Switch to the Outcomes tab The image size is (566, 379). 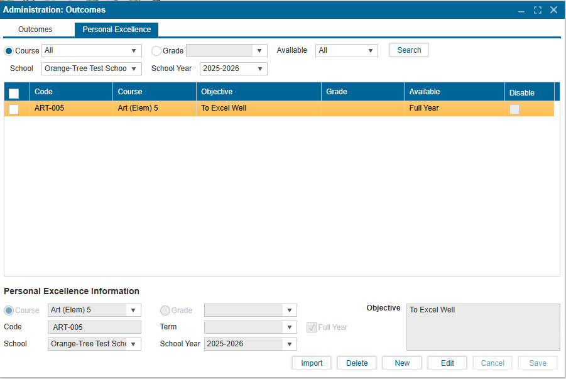click(35, 30)
